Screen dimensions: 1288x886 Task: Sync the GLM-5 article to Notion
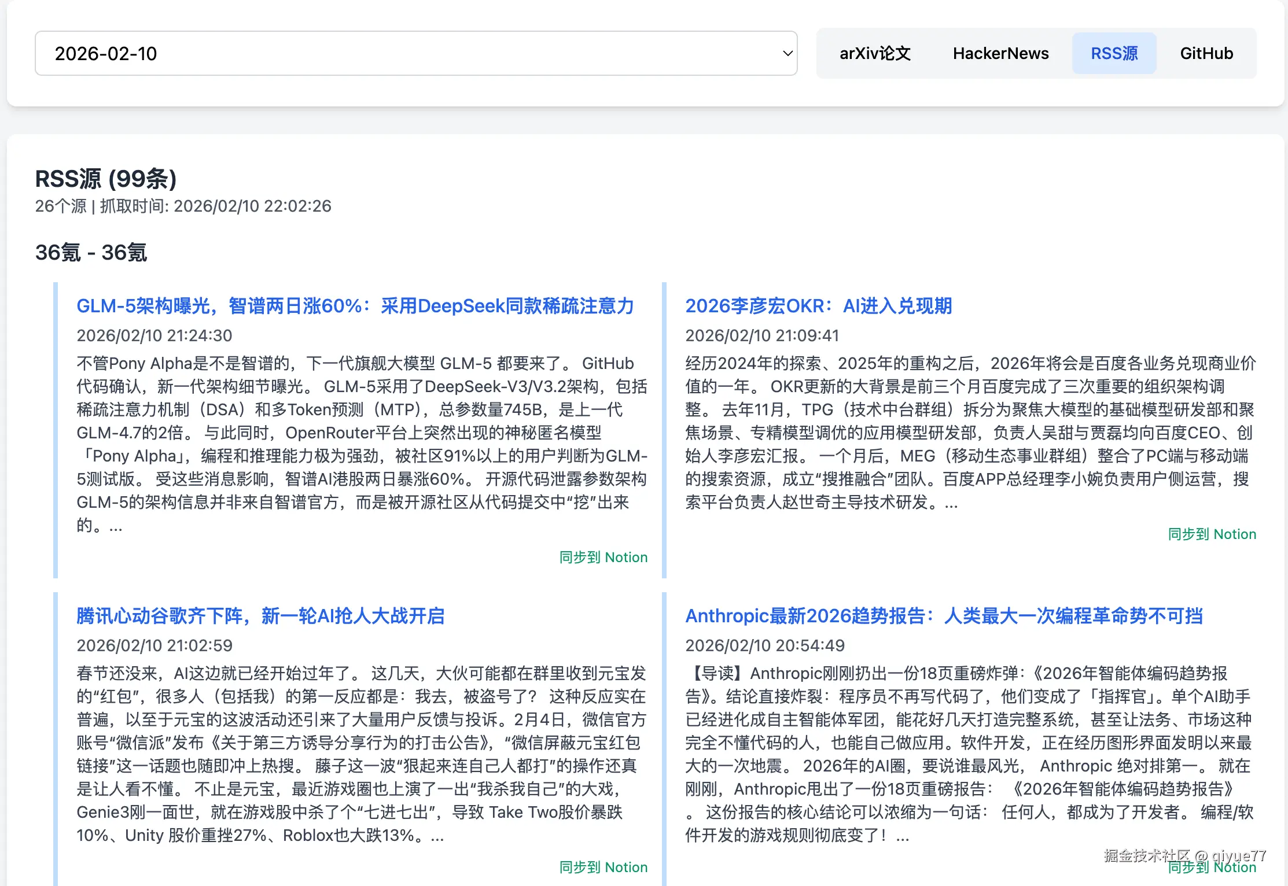point(603,557)
